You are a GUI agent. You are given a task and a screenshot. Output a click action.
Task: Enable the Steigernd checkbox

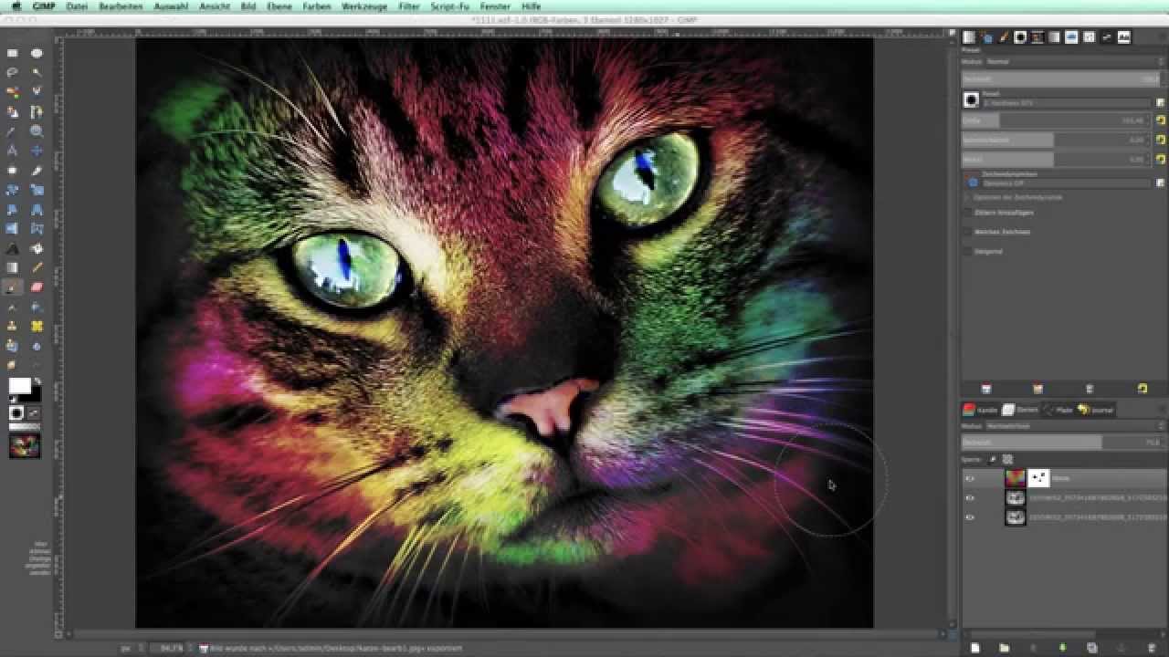pos(967,251)
